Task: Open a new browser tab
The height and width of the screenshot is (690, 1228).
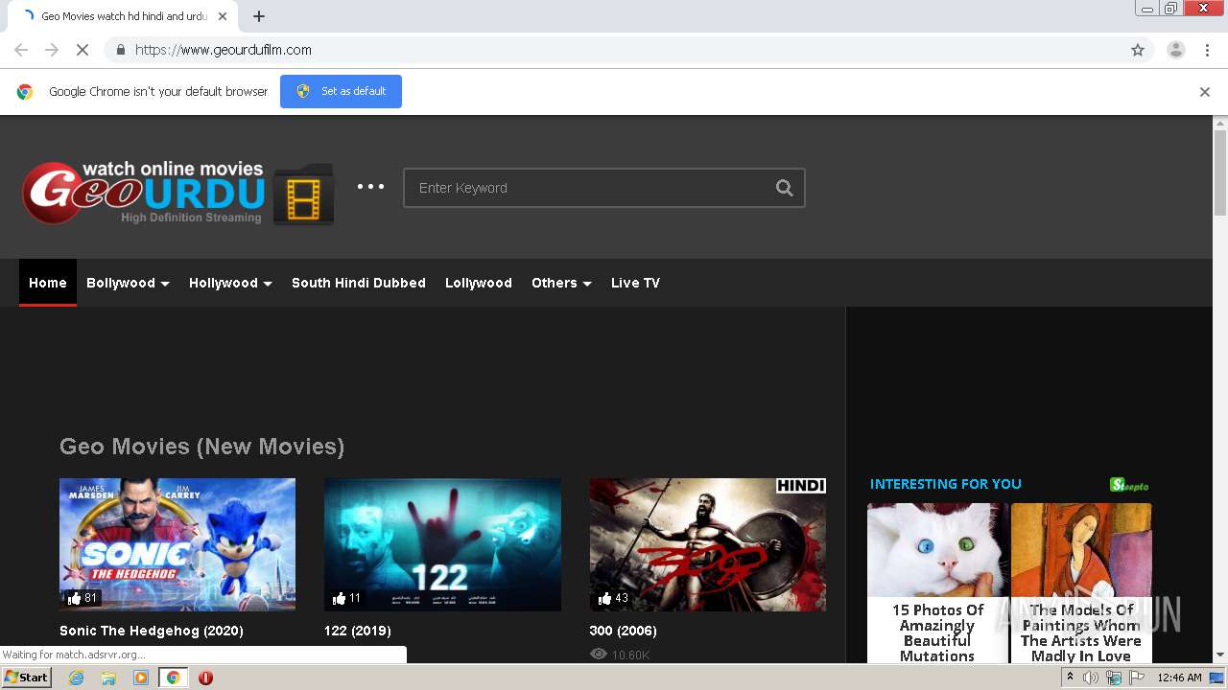Action: 259,16
